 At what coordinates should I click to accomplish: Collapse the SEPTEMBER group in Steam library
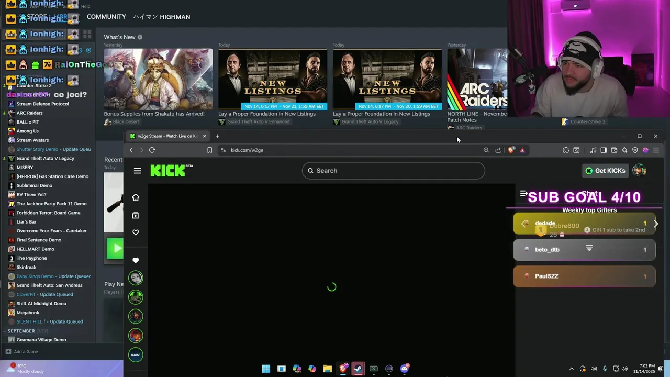[4, 331]
